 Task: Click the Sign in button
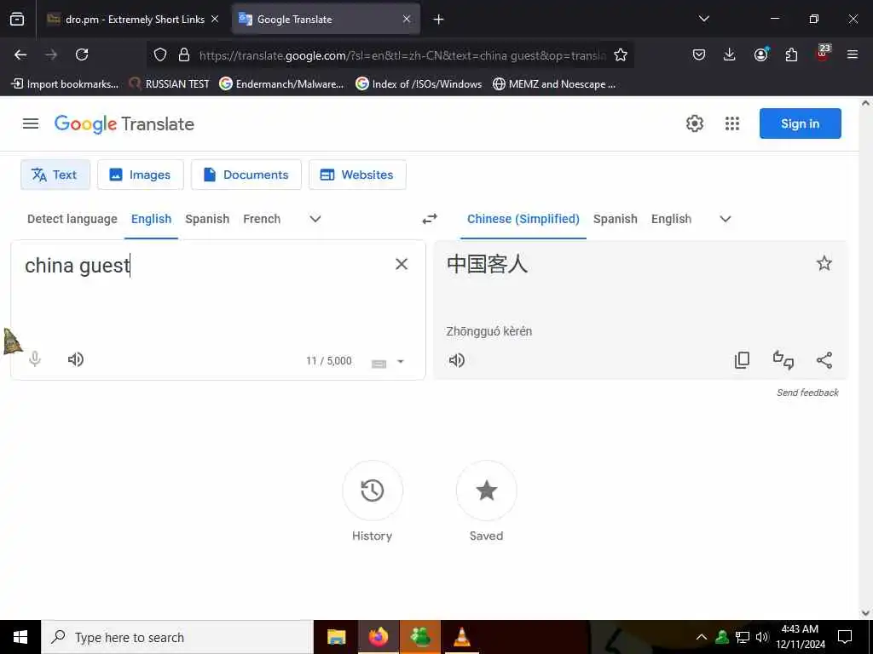tap(800, 123)
